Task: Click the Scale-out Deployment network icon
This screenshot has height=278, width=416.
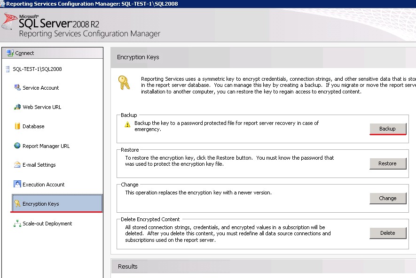Action: tap(17, 224)
